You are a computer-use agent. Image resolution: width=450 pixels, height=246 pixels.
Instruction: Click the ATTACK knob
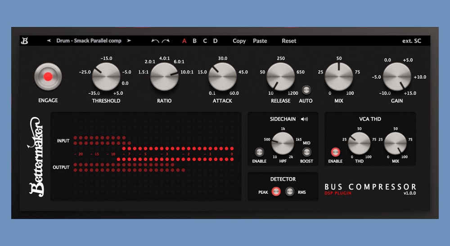pyautogui.click(x=222, y=76)
